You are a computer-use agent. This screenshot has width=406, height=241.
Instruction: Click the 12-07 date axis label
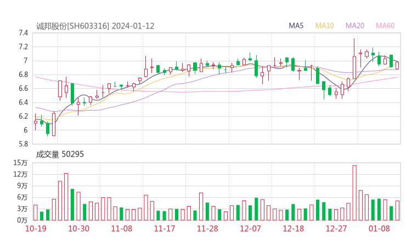pyautogui.click(x=250, y=228)
